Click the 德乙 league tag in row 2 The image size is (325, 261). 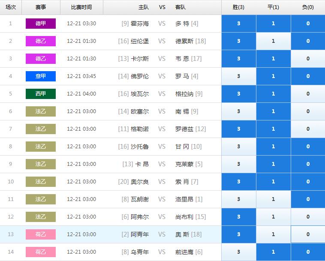(41, 41)
